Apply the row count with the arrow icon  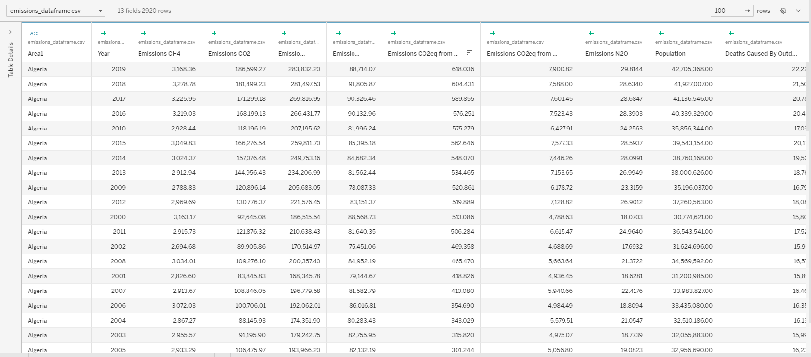[747, 11]
